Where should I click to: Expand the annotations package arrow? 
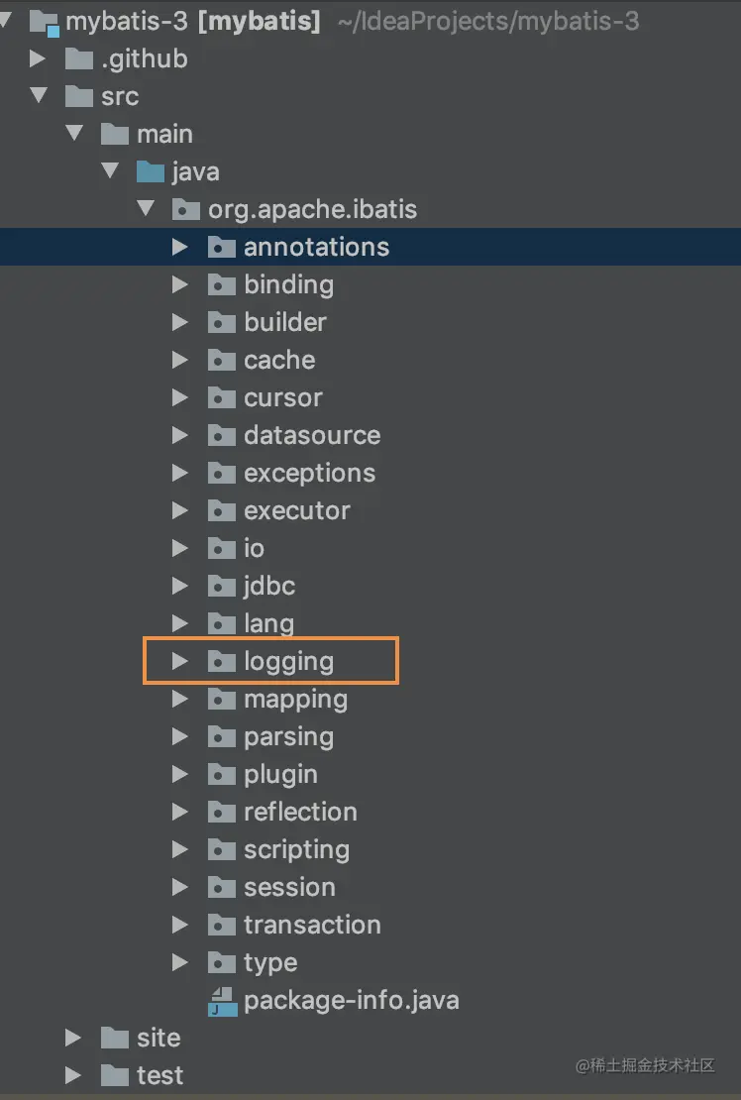[x=179, y=247]
